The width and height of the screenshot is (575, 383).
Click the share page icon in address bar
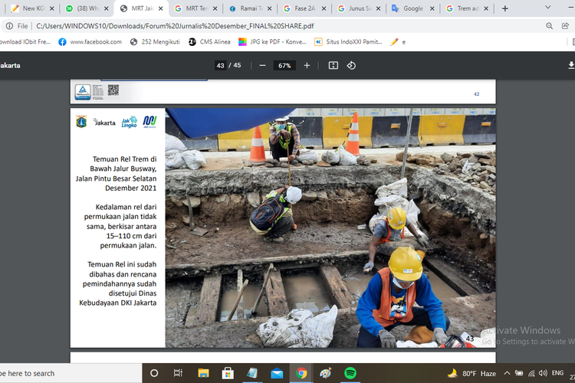tap(565, 26)
